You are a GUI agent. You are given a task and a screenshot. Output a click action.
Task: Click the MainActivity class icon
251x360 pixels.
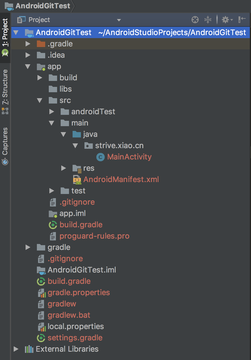pyautogui.click(x=101, y=157)
